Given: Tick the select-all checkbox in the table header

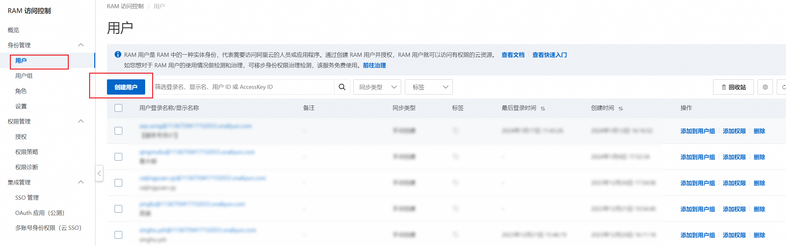Looking at the screenshot, I should click(x=118, y=108).
